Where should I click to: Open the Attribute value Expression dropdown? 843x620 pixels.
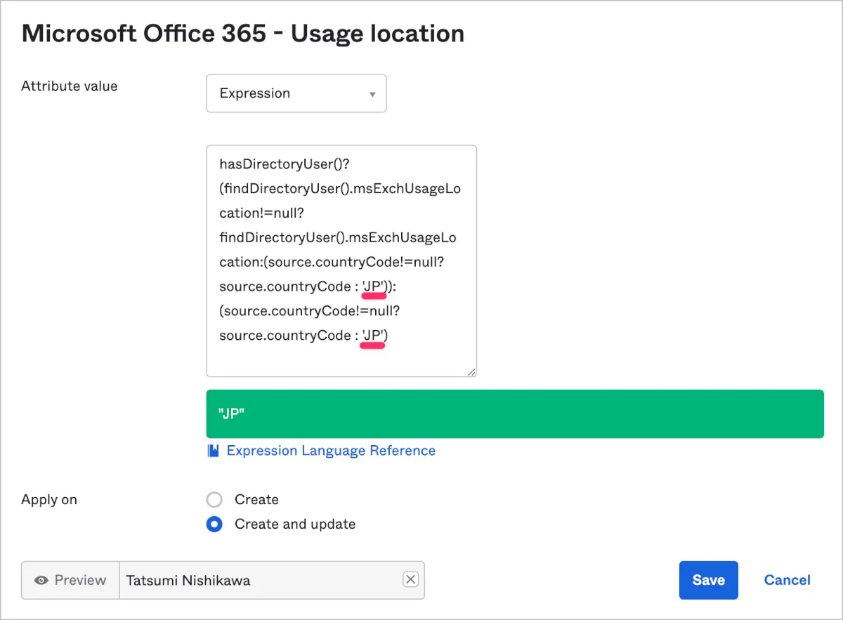(x=296, y=93)
